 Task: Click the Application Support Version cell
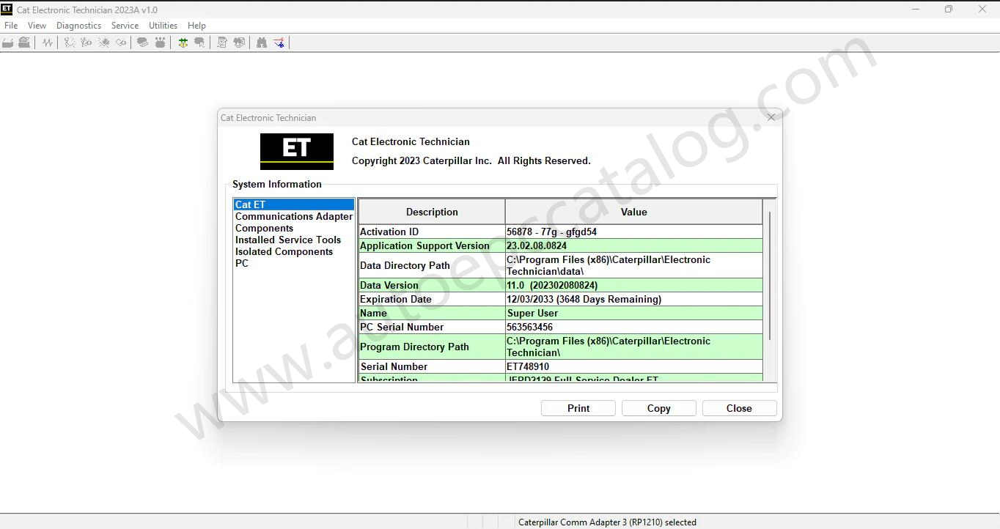(432, 245)
